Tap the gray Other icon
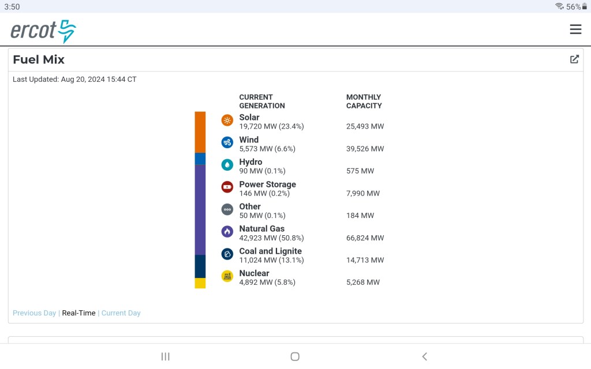 [x=227, y=209]
